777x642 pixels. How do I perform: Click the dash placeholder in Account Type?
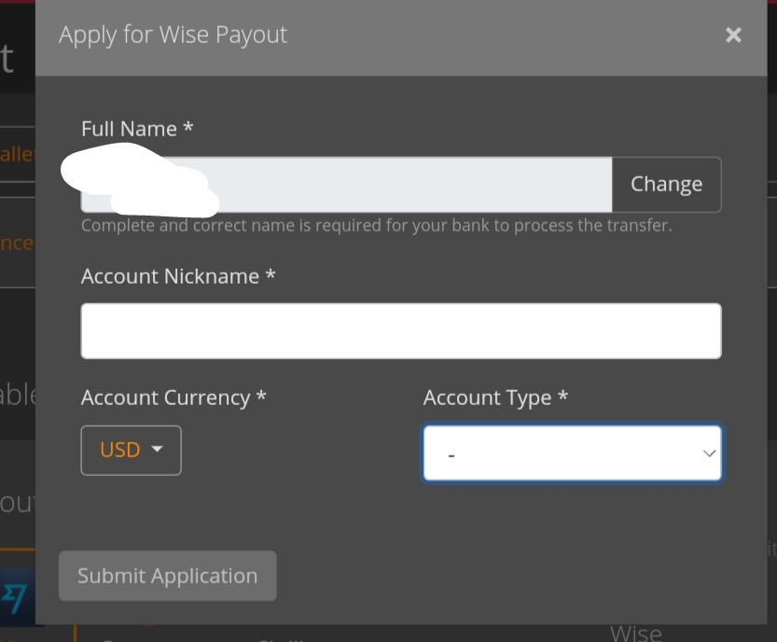451,455
